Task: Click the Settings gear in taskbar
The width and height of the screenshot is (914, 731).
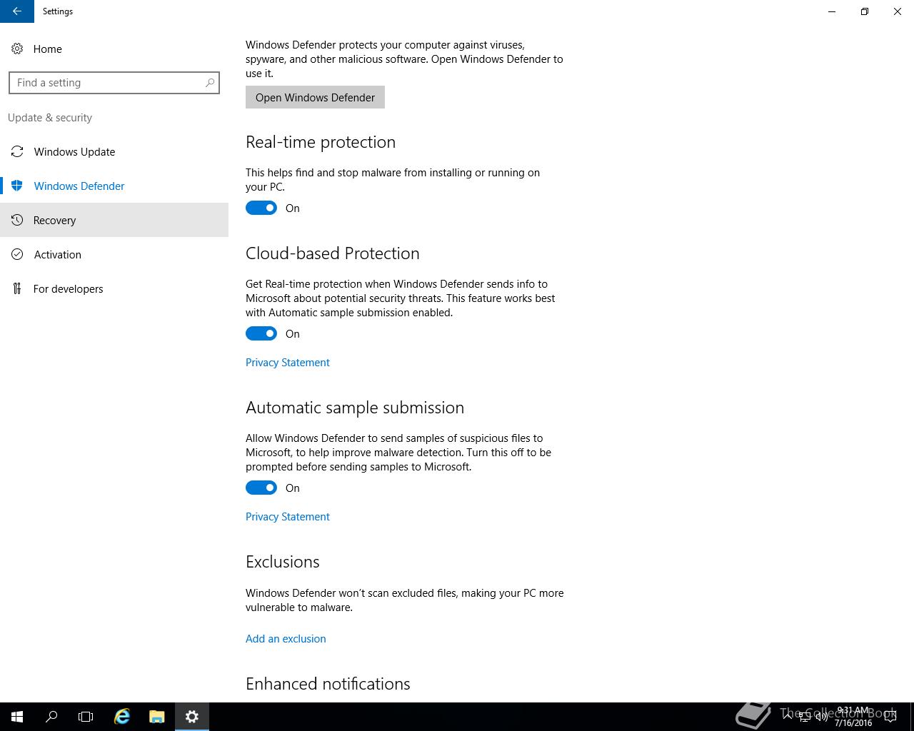Action: pos(192,717)
